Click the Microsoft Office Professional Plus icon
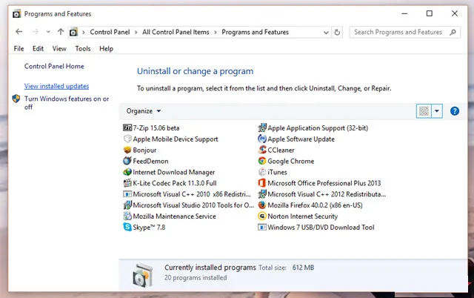 click(x=261, y=183)
